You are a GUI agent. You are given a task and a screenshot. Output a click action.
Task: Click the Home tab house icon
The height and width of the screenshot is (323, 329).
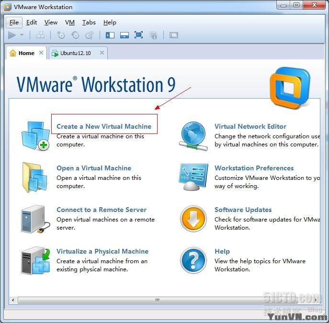[x=13, y=53]
